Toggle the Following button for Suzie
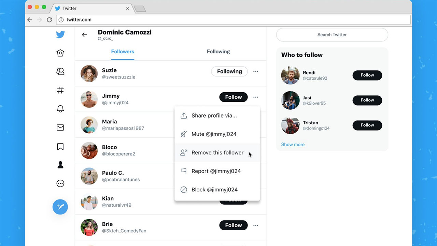Screen dimensions: 437x246 (229, 71)
